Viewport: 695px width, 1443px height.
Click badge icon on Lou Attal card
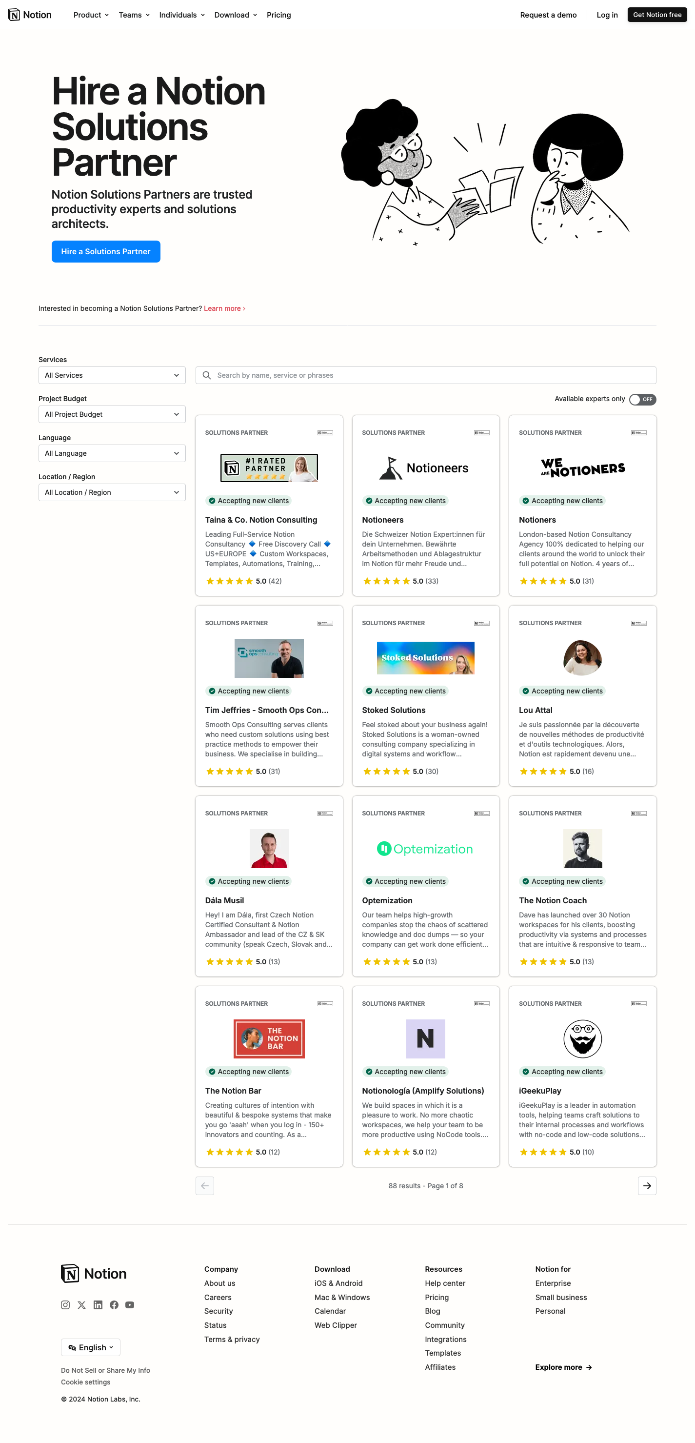coord(638,623)
